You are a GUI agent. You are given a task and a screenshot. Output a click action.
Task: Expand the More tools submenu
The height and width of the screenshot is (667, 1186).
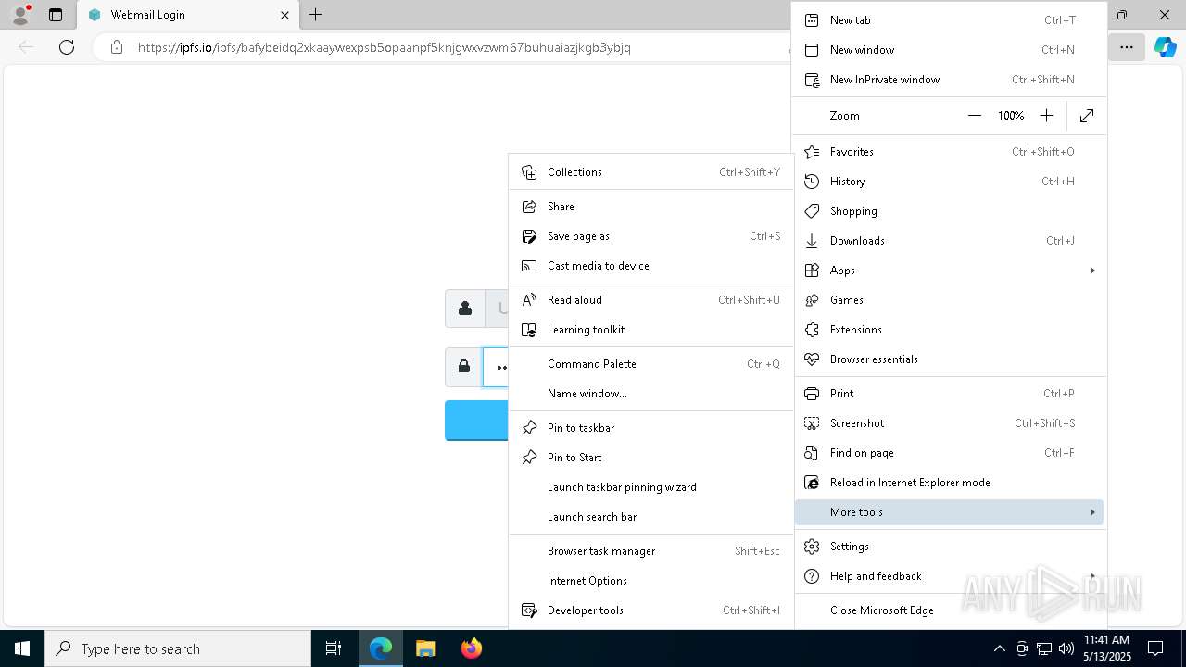[x=950, y=511]
